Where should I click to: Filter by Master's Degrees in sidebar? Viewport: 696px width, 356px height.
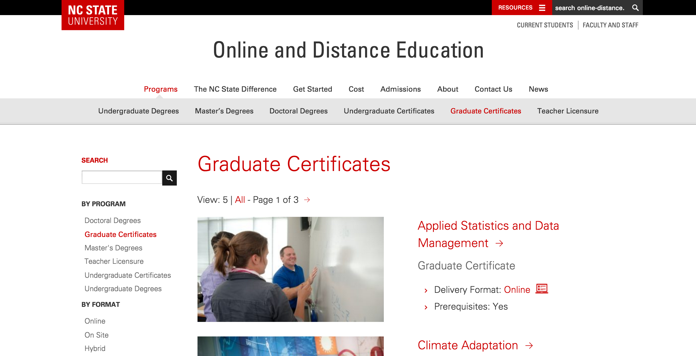[x=113, y=248]
